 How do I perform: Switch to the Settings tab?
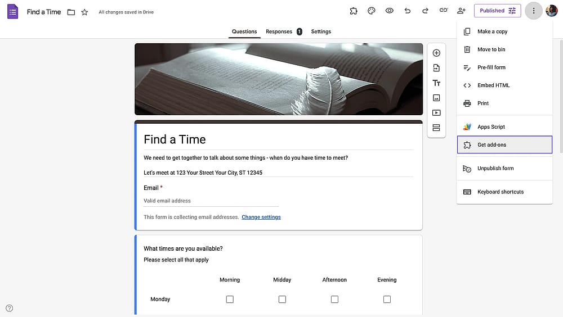coord(321,31)
